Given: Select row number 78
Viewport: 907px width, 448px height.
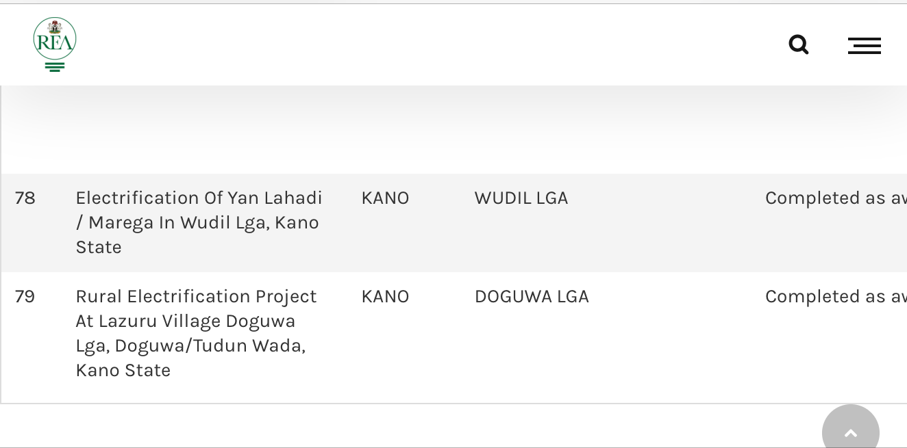Looking at the screenshot, I should click(25, 198).
